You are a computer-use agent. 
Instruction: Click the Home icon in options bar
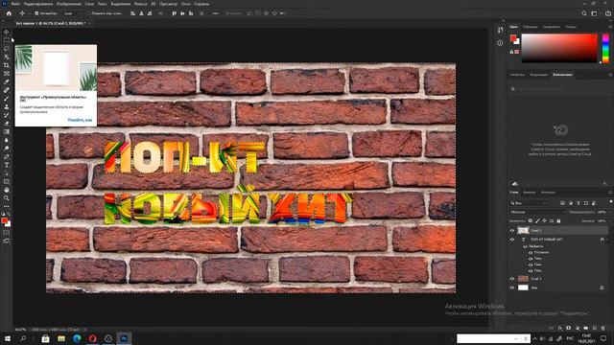click(x=9, y=13)
